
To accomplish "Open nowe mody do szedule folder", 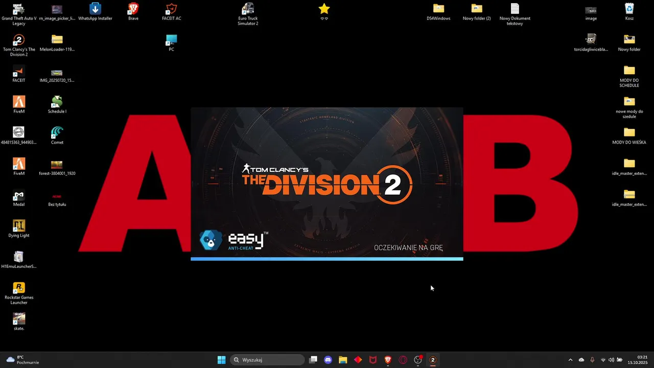I will (629, 107).
